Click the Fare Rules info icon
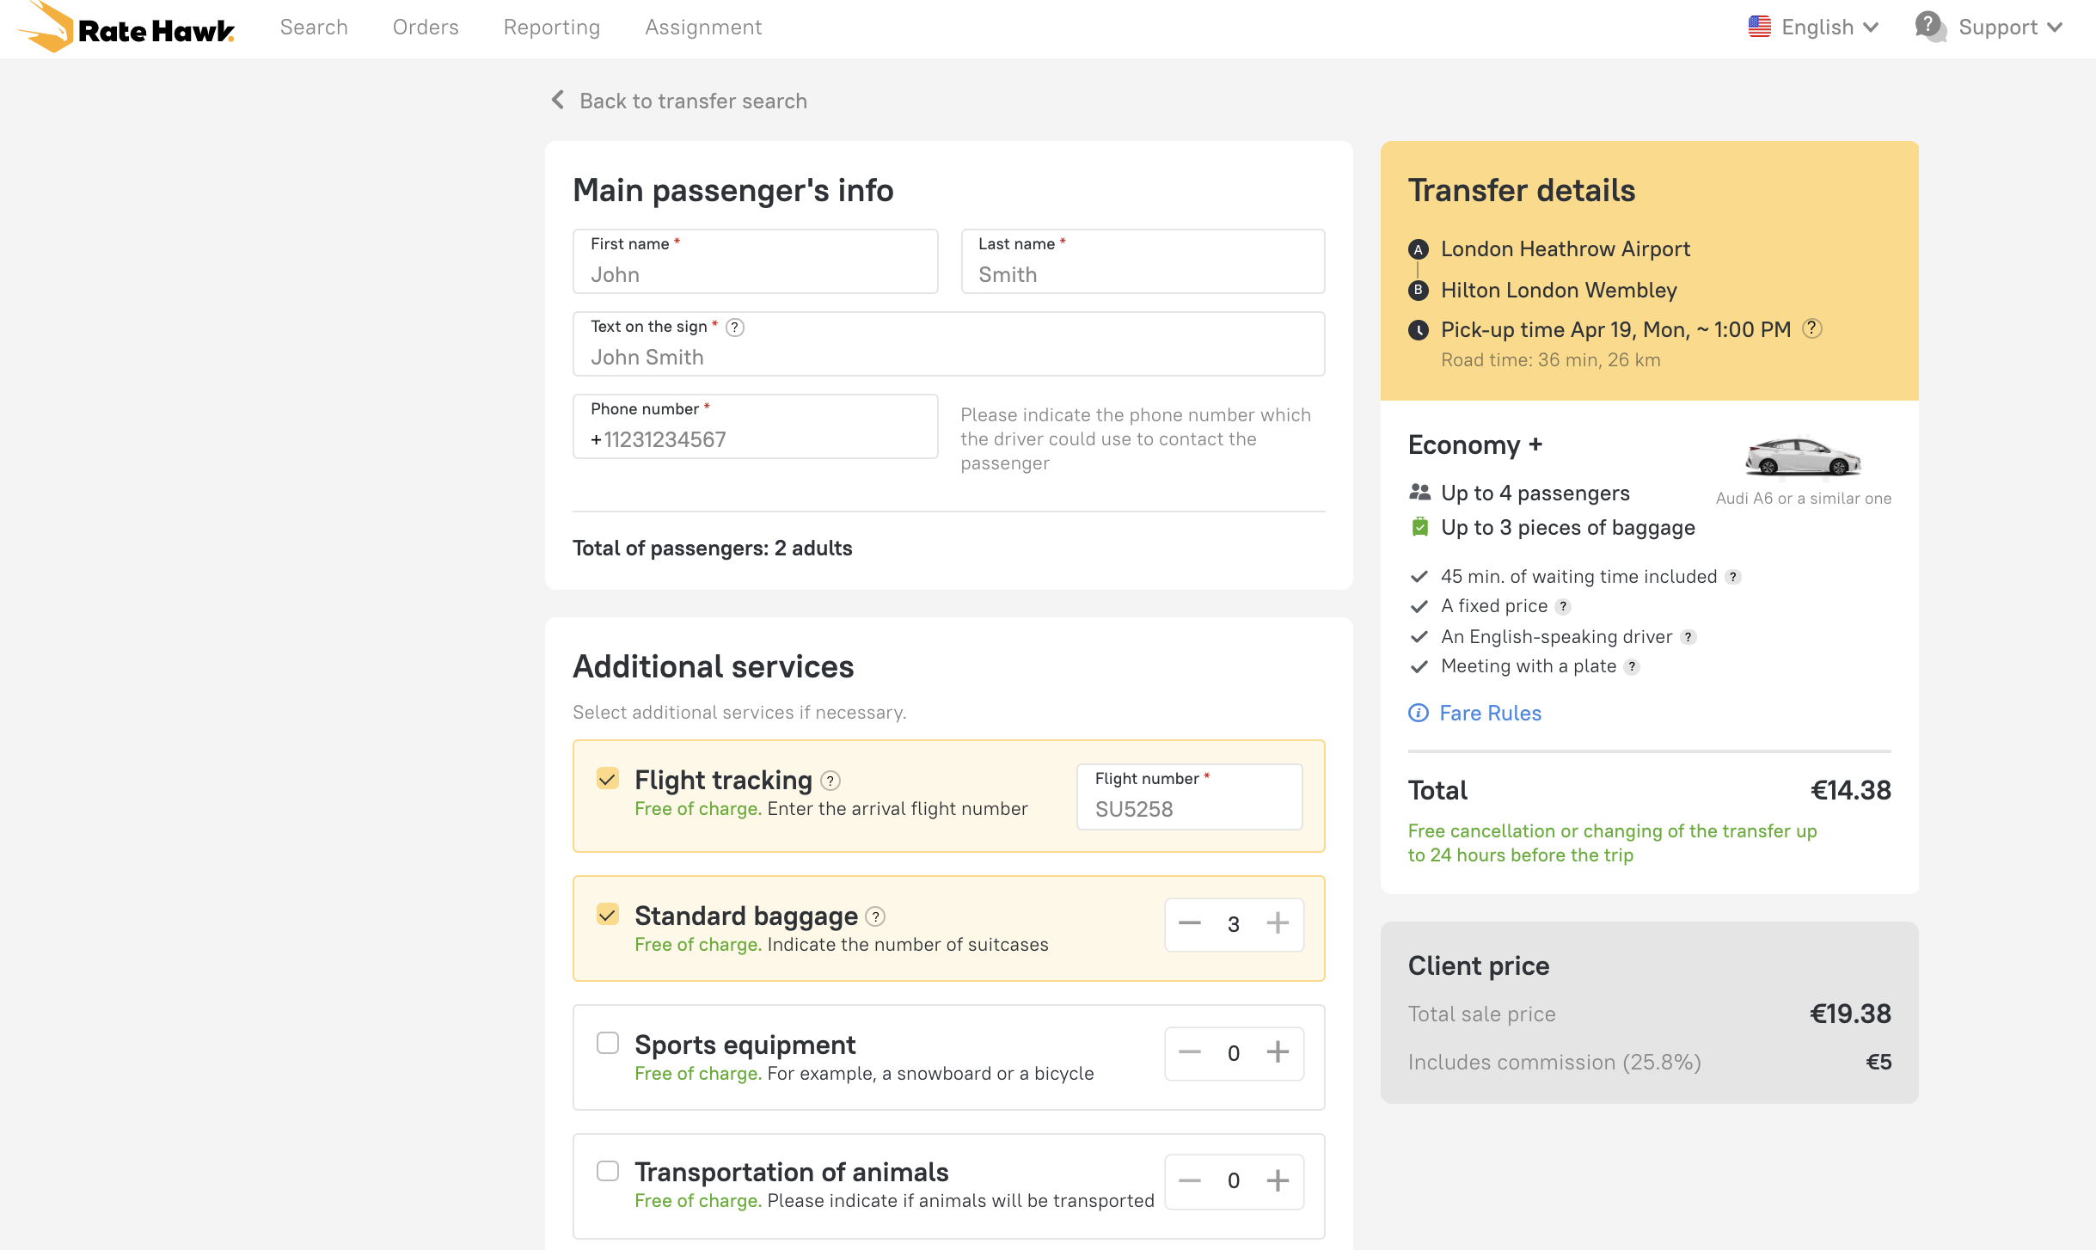Screen dimensions: 2096x1250 [1419, 713]
